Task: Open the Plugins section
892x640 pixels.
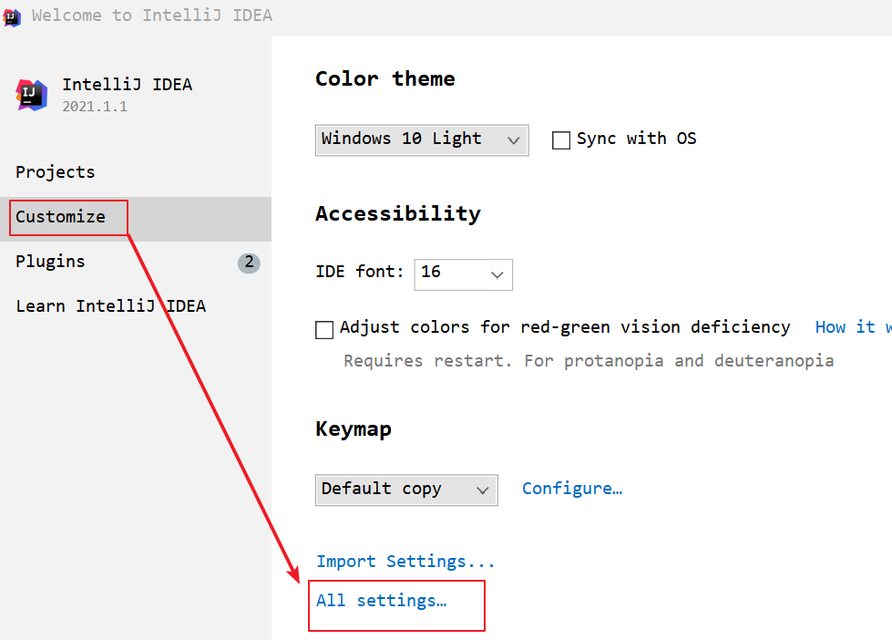Action: point(50,262)
